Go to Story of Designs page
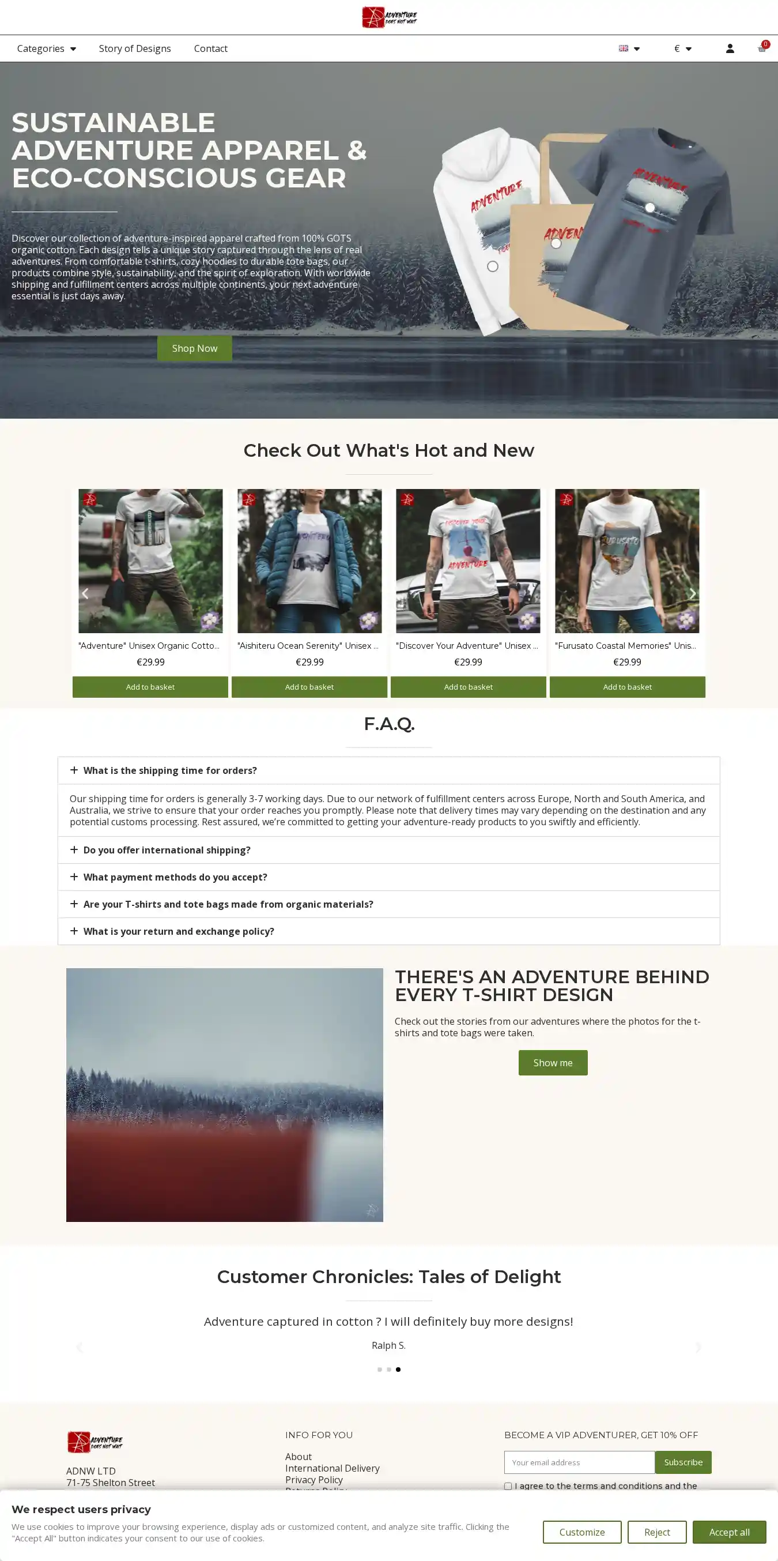778x1561 pixels. [x=135, y=48]
